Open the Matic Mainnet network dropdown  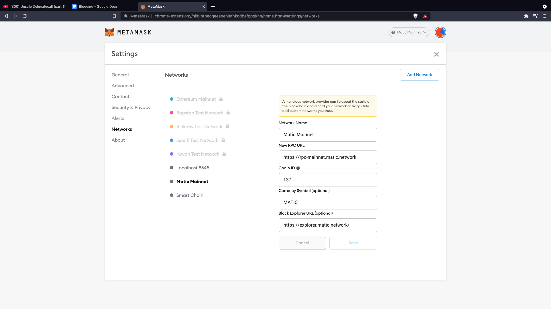(x=409, y=32)
